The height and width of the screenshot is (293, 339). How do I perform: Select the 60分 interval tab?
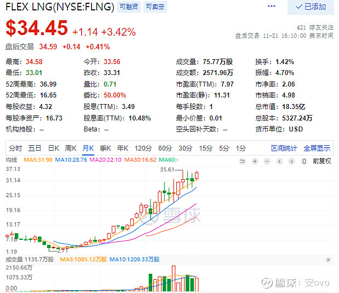tap(165, 148)
